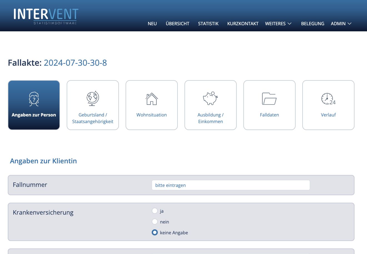Click the Fallnummer input field

point(231,185)
